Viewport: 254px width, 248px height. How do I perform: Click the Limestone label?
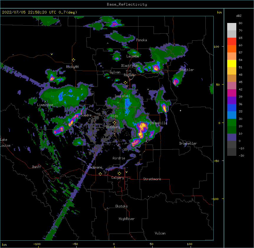tap(45, 105)
